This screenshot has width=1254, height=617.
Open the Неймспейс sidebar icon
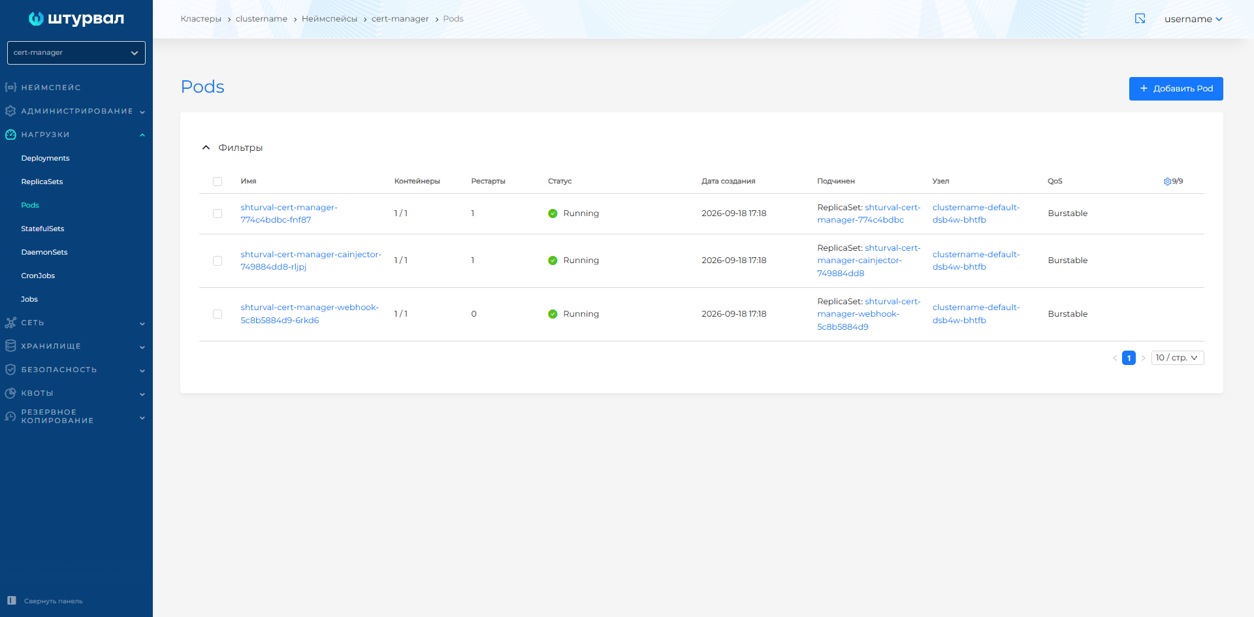pyautogui.click(x=10, y=87)
